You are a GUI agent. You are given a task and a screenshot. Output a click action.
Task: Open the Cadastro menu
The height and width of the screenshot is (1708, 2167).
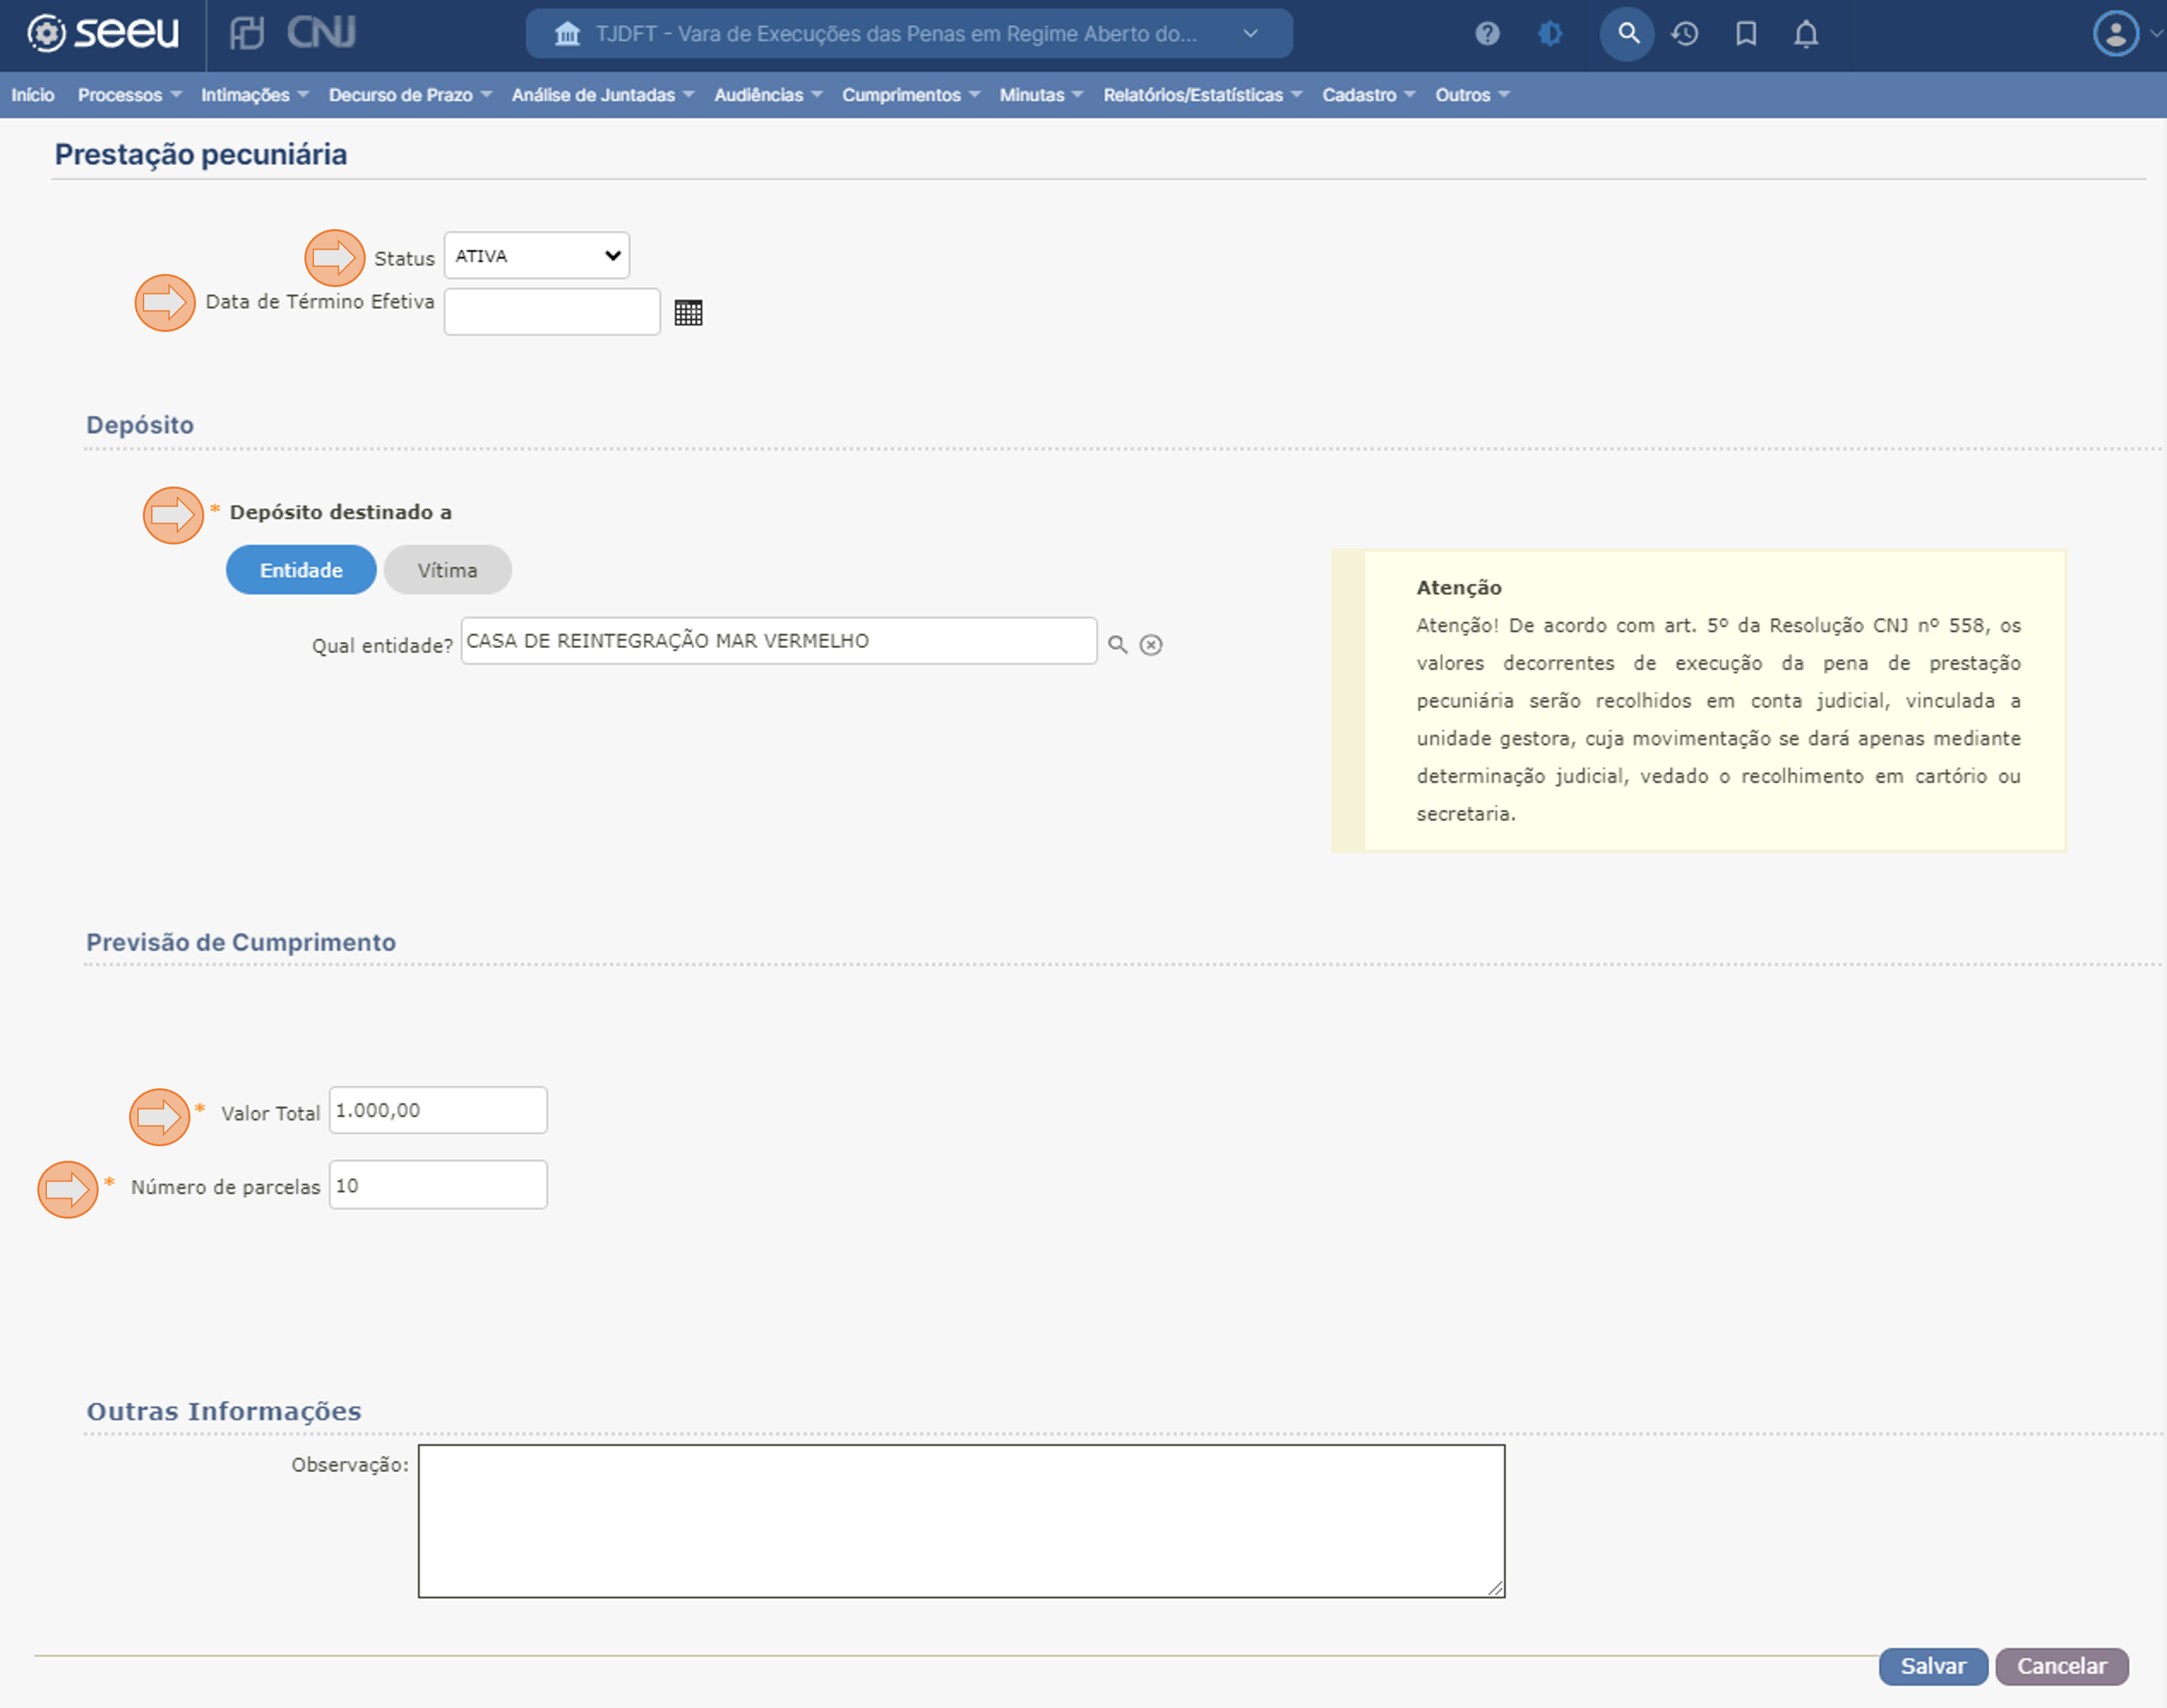[1369, 95]
